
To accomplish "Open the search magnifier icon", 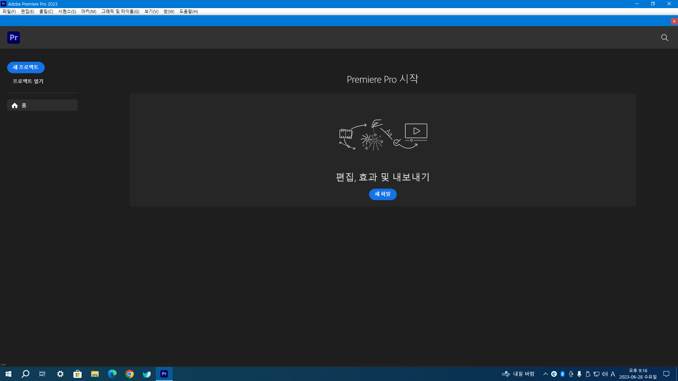I will coord(665,37).
